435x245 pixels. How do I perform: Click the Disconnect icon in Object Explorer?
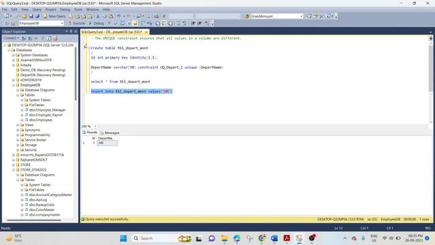pos(30,38)
